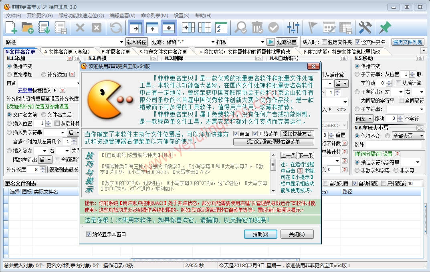Click the panel right-arrow layout icon

pyautogui.click(x=136, y=28)
